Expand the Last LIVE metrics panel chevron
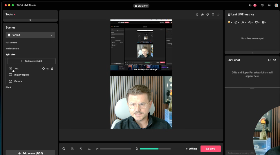 (252, 53)
